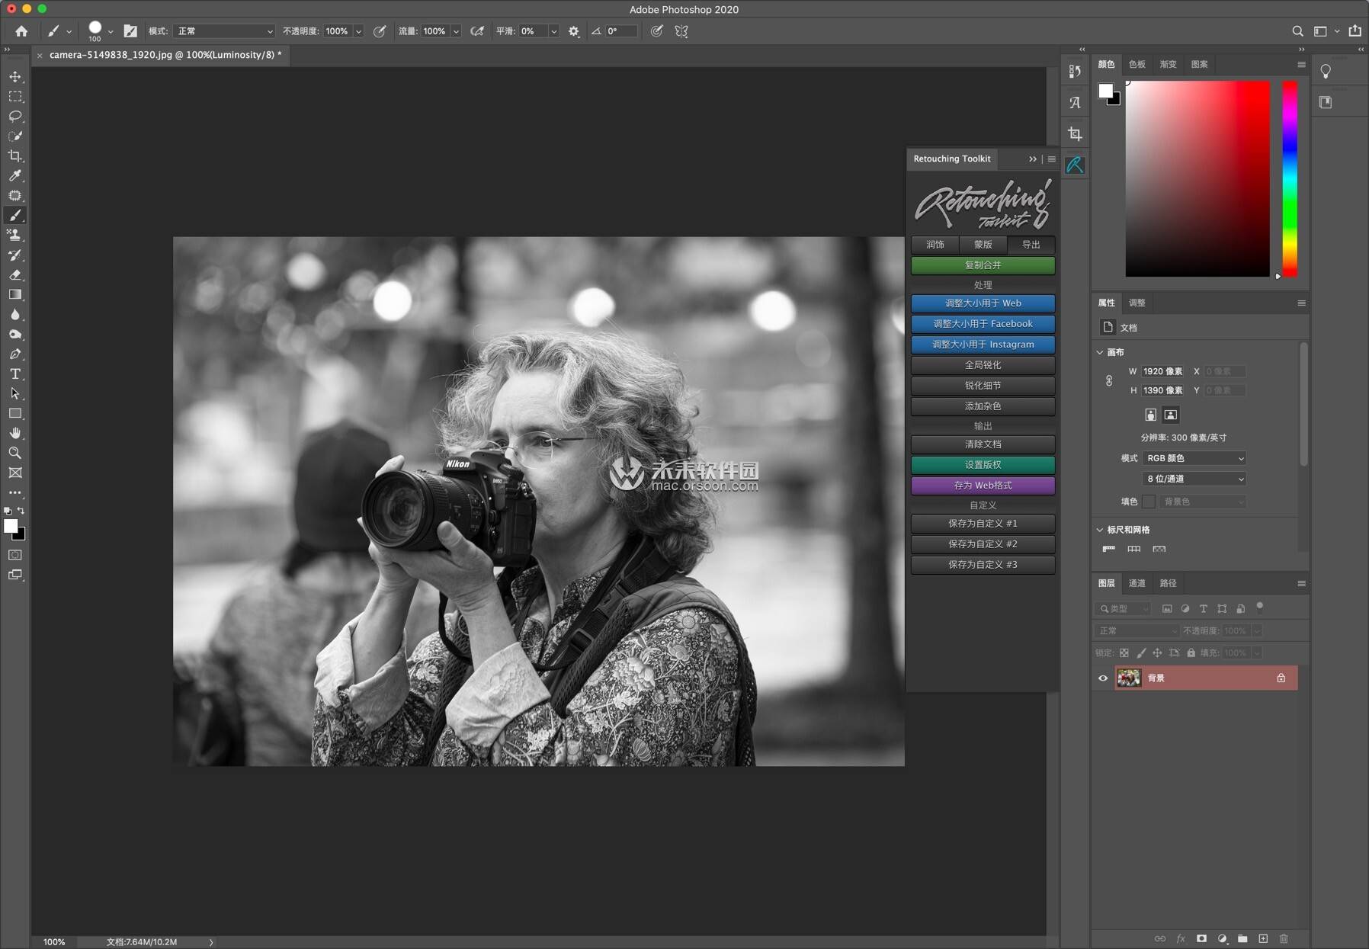Toggle Quick Mask mode
Viewport: 1369px width, 949px height.
15,555
